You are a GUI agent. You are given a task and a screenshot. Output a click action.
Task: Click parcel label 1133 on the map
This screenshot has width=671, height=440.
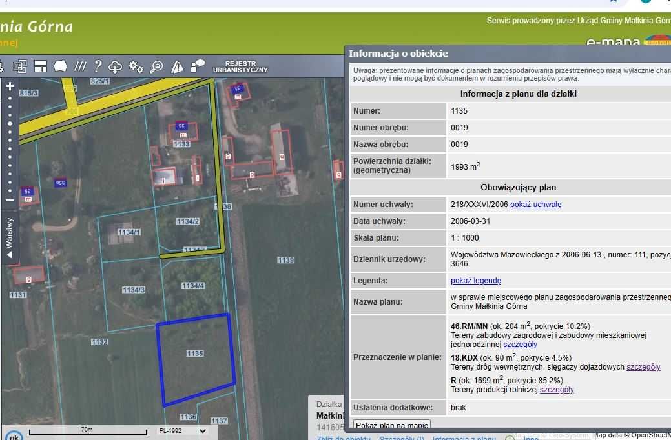(181, 144)
